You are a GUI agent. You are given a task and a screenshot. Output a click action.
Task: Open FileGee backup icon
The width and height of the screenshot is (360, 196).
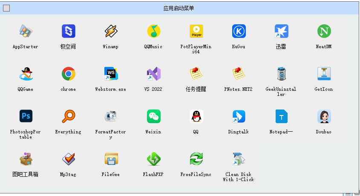coord(111,159)
